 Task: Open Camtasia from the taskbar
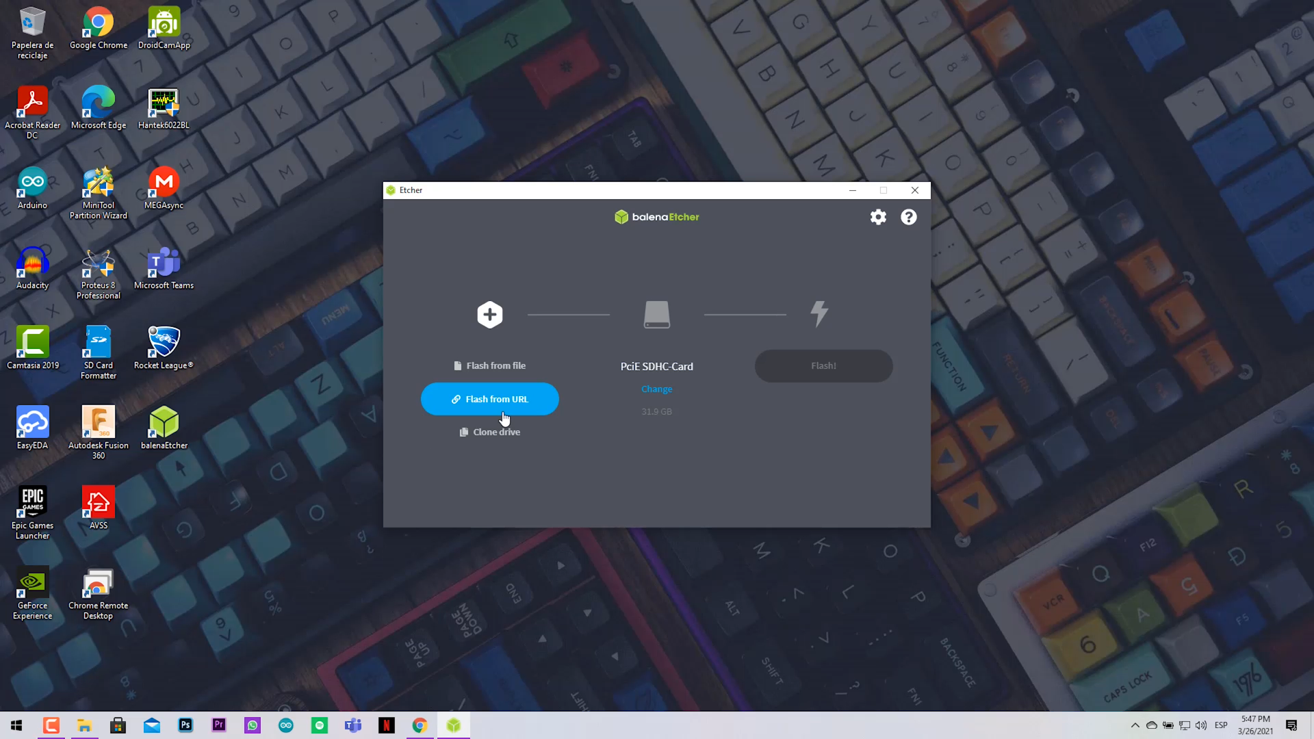click(x=51, y=725)
